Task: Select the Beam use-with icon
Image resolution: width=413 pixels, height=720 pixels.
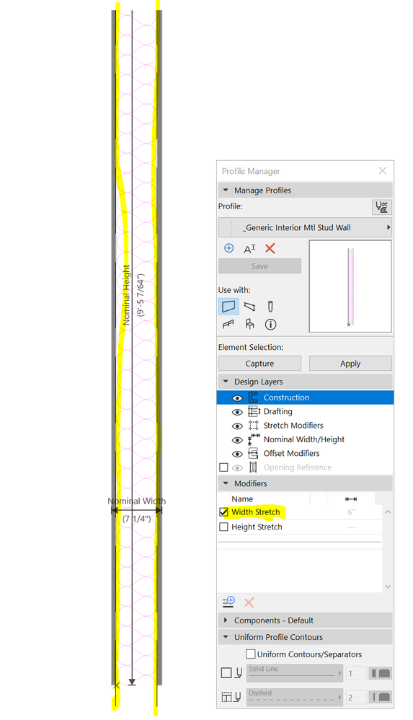Action: [249, 307]
